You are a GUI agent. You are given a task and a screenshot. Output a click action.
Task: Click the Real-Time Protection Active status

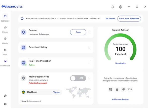[32, 65]
